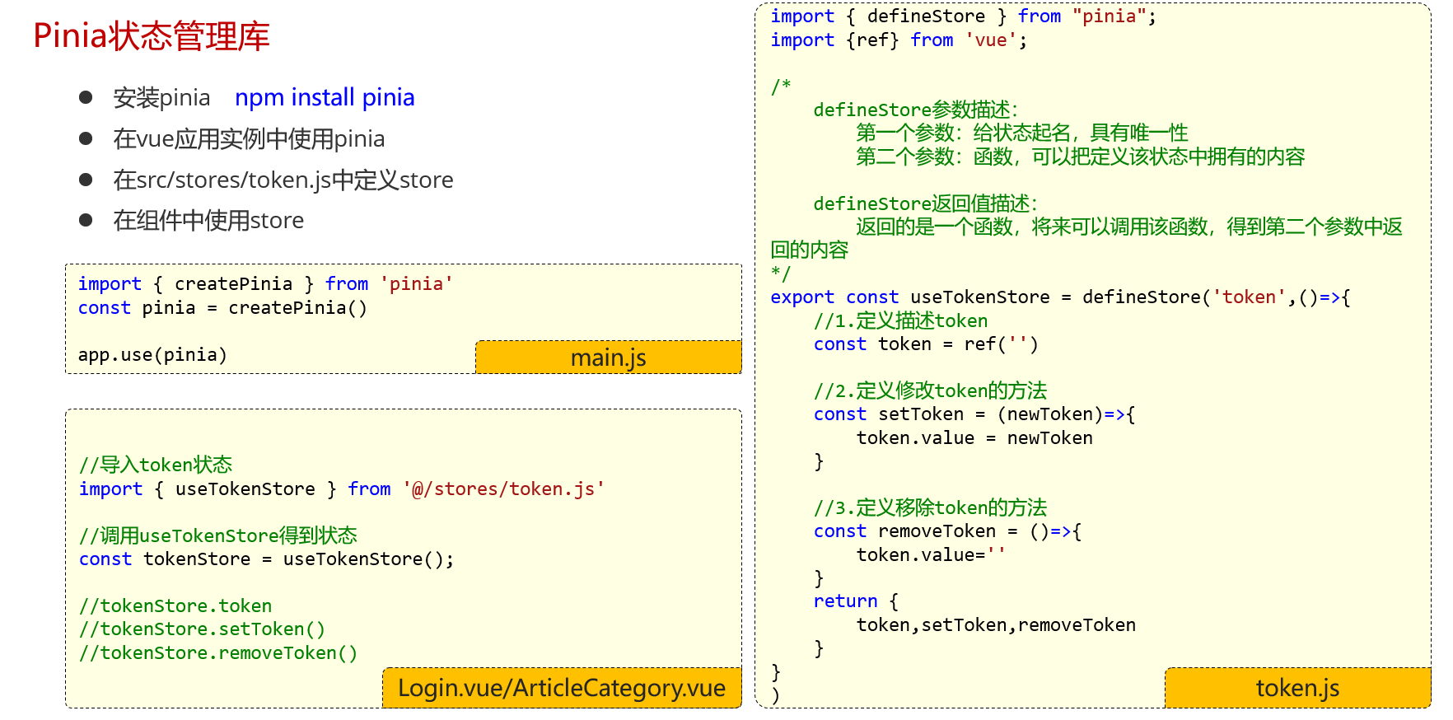Click the 'token.js' yellow label
This screenshot has width=1453, height=720.
tap(1297, 688)
